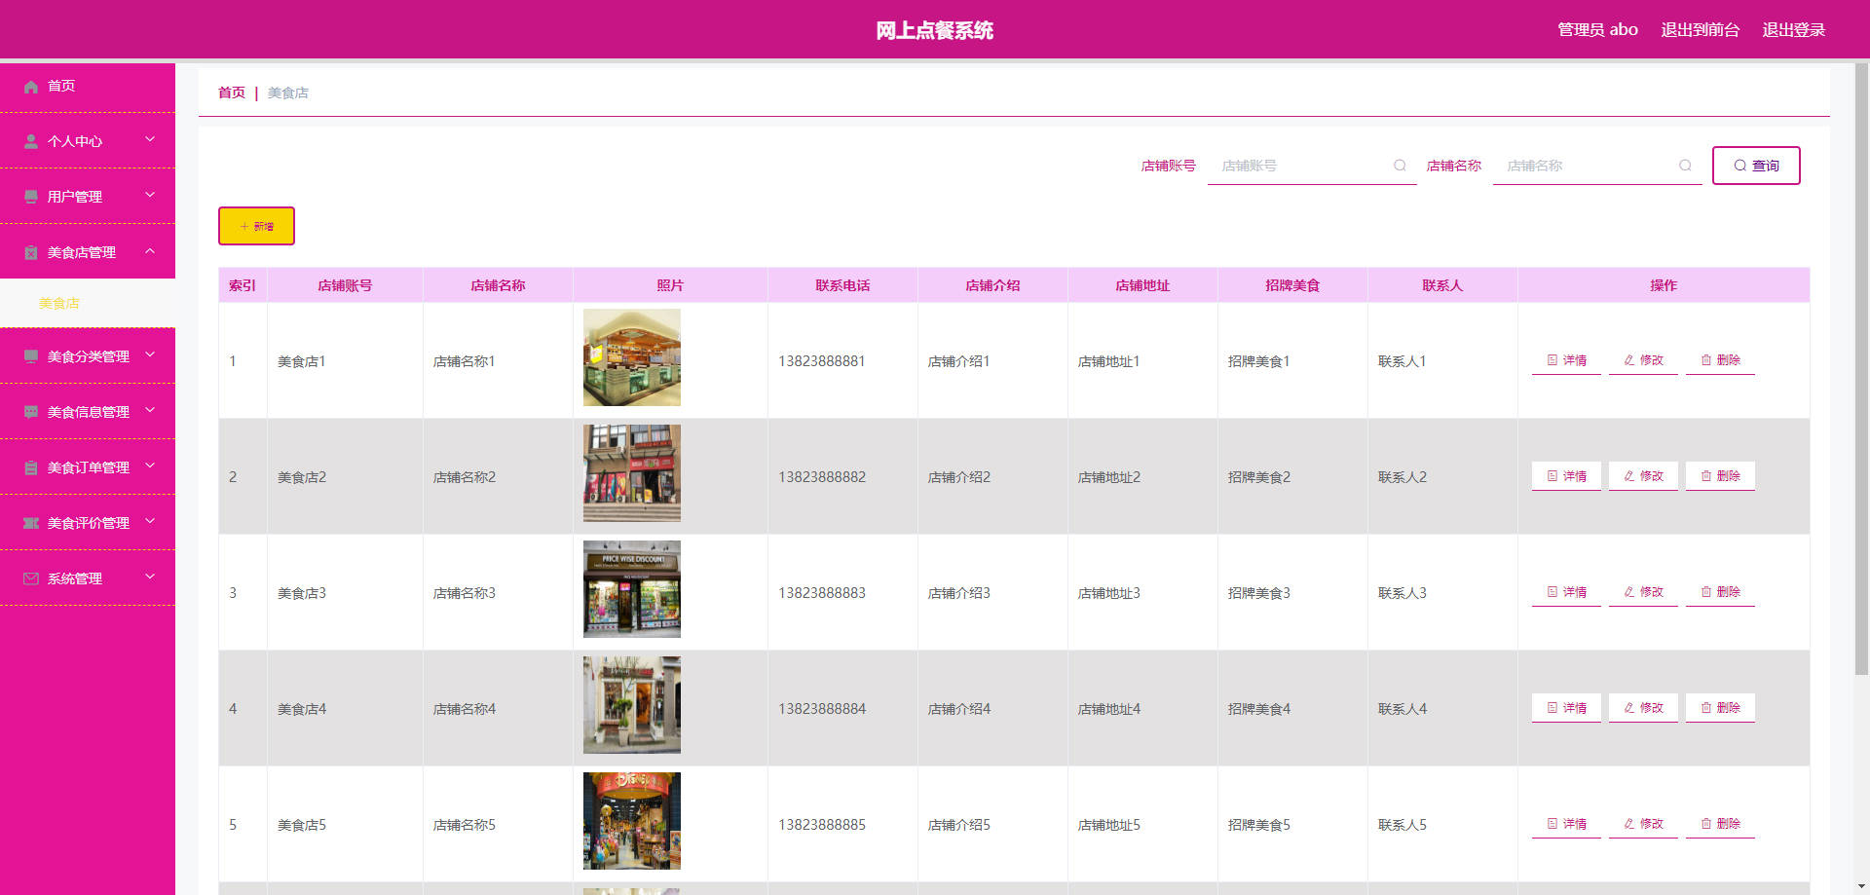Open 详情 for 美食店3
Screen dimensions: 1870x895
[1566, 592]
